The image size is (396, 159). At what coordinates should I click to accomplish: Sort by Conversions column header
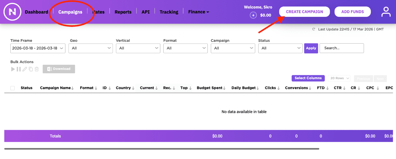tap(298, 88)
